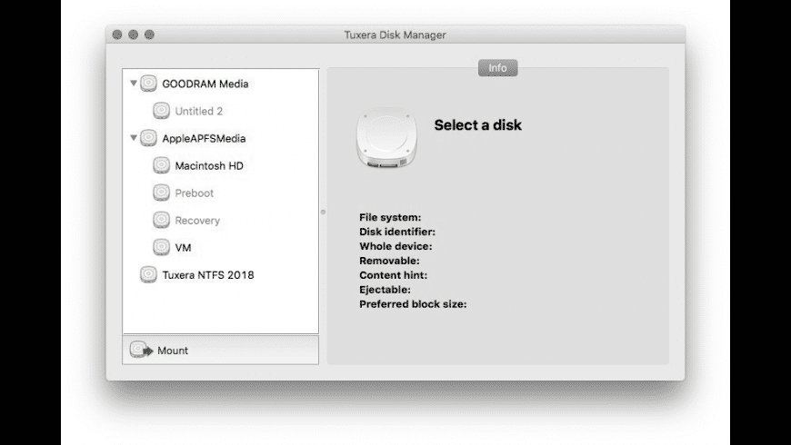The width and height of the screenshot is (791, 445).
Task: Collapse the AppleAPFSMedia tree
Action: pyautogui.click(x=134, y=138)
